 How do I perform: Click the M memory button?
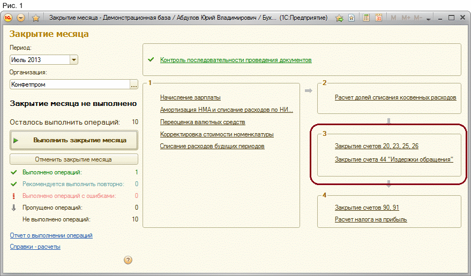(393, 18)
